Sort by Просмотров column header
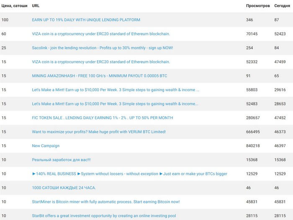 pos(257,6)
